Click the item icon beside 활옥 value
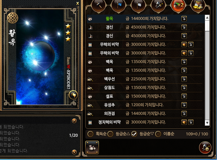Screen dimensions: 217x160 coord(184,19)
